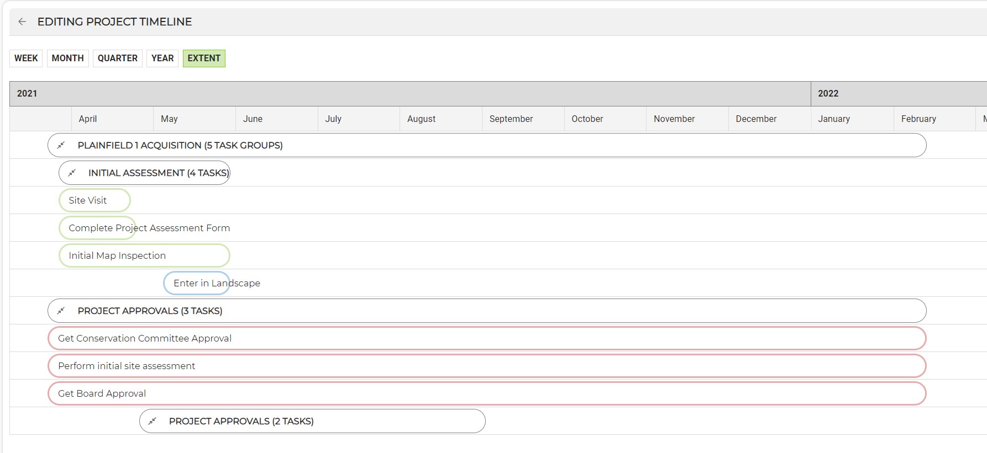Collapse Project Approvals (3 Tasks) icon

(61, 311)
